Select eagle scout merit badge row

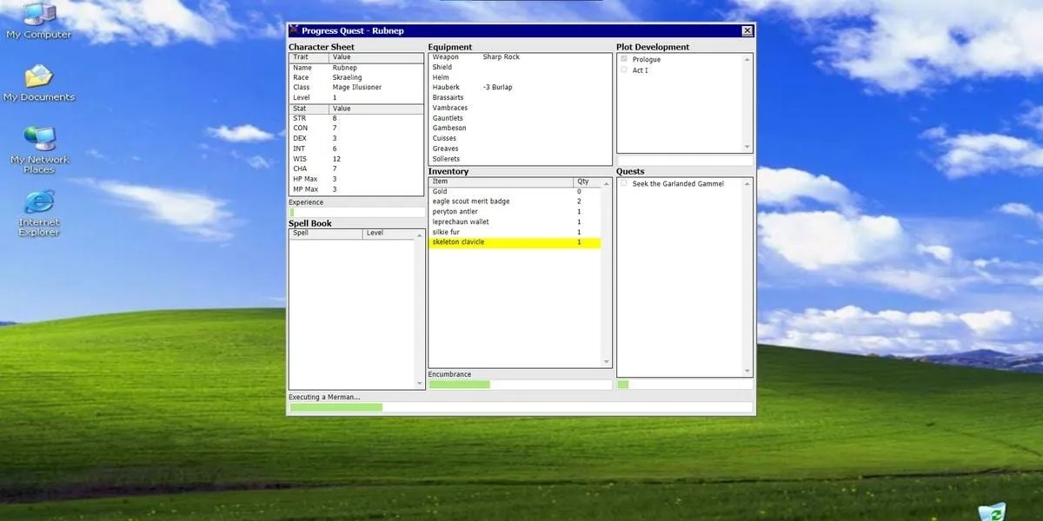tap(515, 201)
